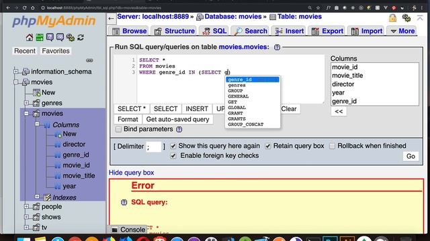Open navigation panel settings gear icon
Viewport: 430px width, 241px height.
click(x=70, y=37)
